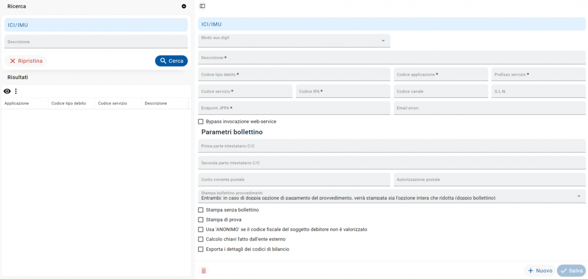Focus the Descrizione search field in Ricerca
The height and width of the screenshot is (279, 588).
tap(96, 42)
